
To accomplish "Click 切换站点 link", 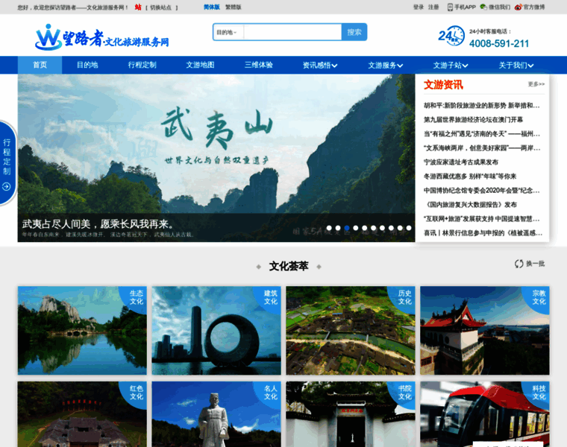I will pyautogui.click(x=160, y=7).
